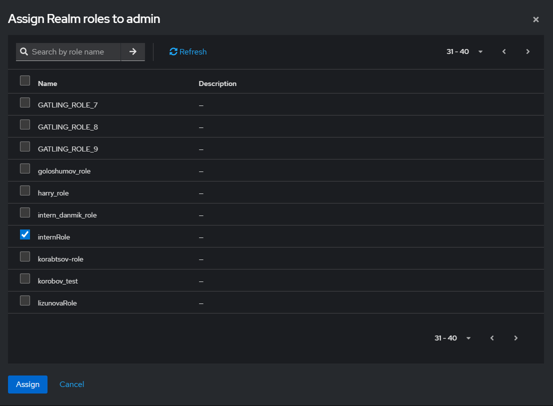Click the GATLING_ROLE_8 role name
Screen dimensions: 553x406
click(67, 127)
